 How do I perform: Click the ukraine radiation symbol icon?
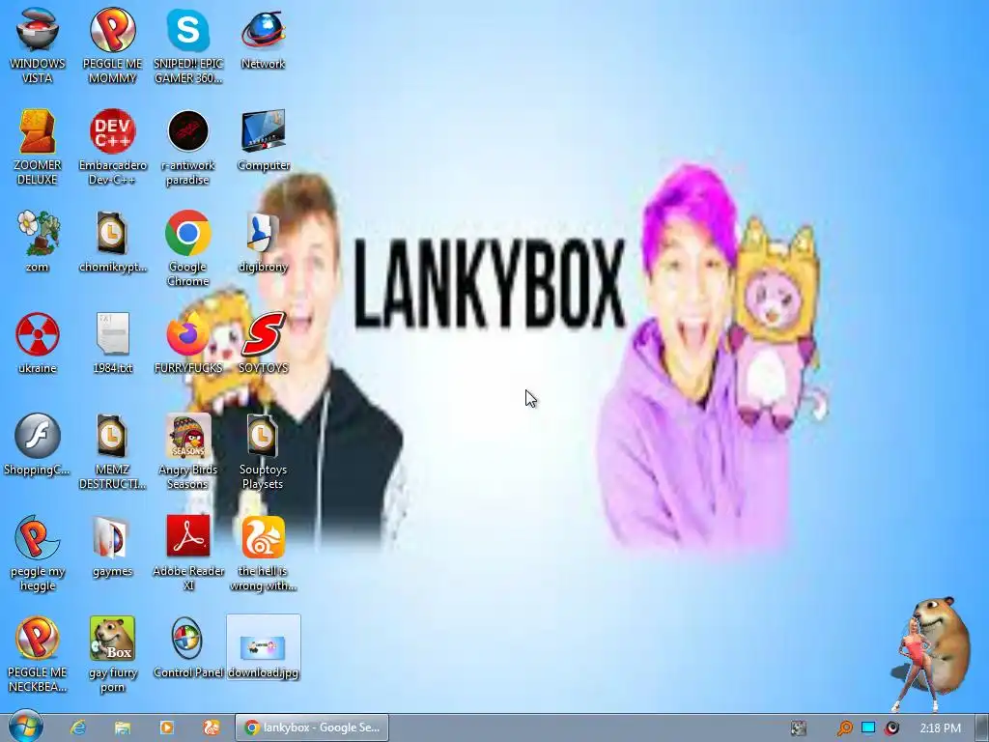[x=38, y=343]
